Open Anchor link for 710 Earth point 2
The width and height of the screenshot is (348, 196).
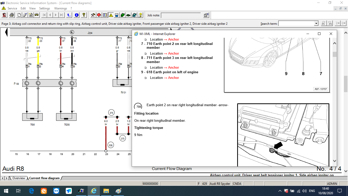coord(173,53)
